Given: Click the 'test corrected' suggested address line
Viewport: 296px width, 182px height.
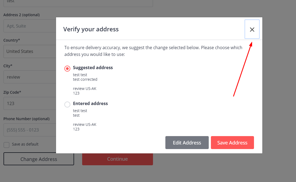Looking at the screenshot, I should tap(85, 79).
